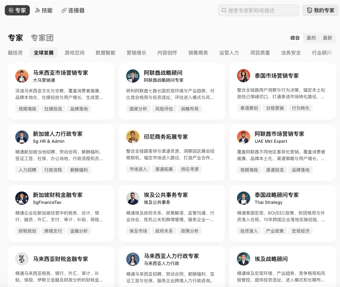Open the 阿联酋战略顾问 avatar

(x=133, y=76)
